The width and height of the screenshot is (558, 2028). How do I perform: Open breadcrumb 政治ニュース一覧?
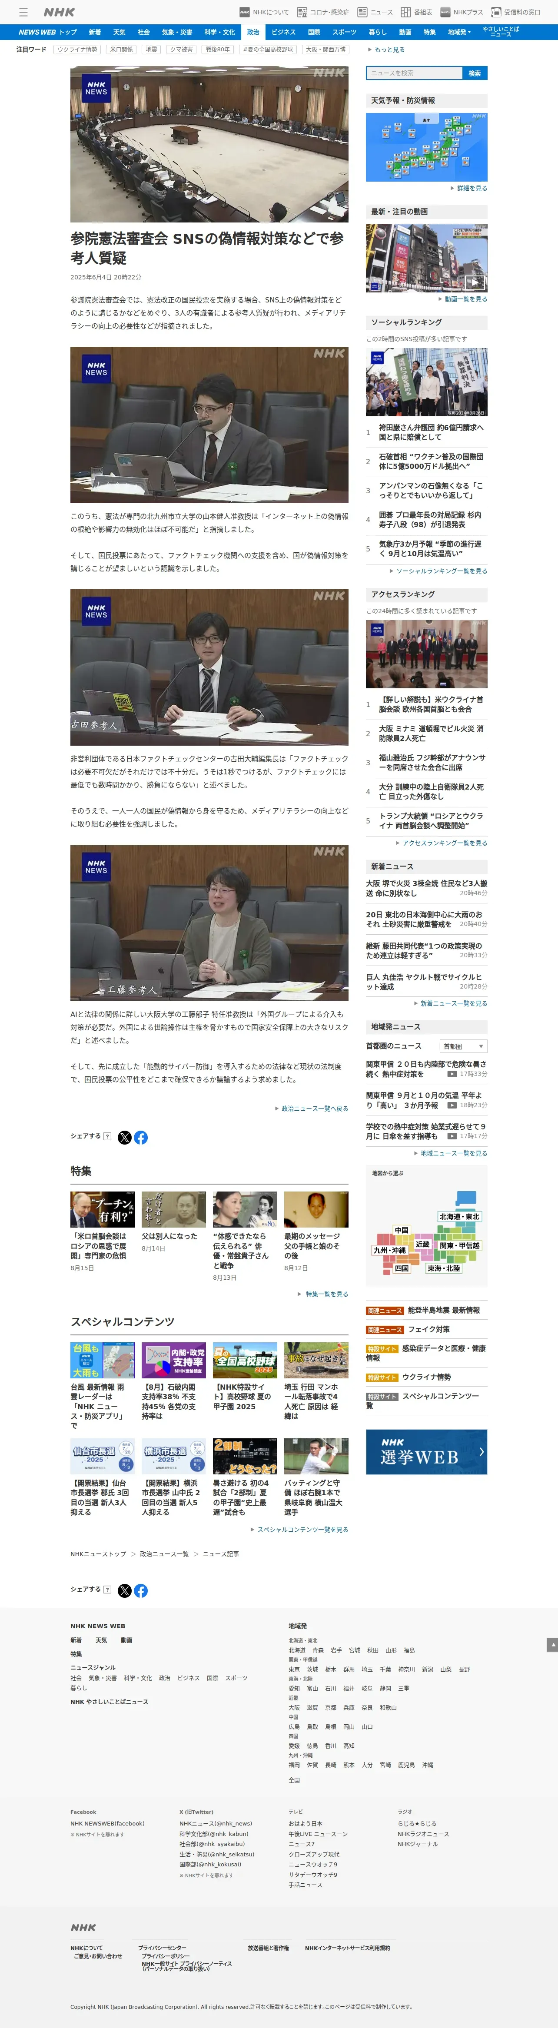[164, 1554]
